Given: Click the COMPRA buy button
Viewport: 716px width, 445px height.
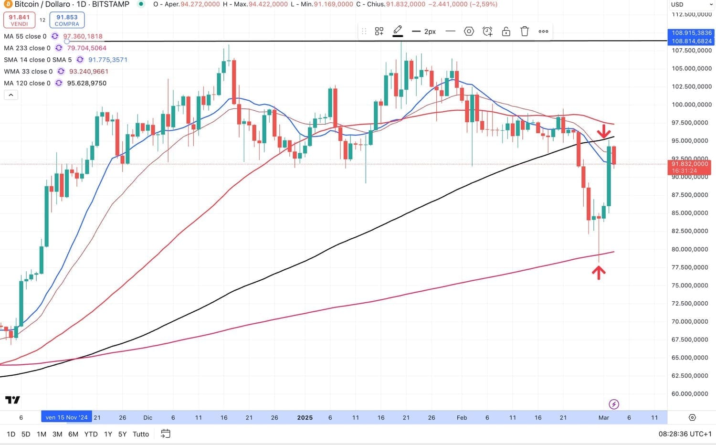Looking at the screenshot, I should [67, 20].
